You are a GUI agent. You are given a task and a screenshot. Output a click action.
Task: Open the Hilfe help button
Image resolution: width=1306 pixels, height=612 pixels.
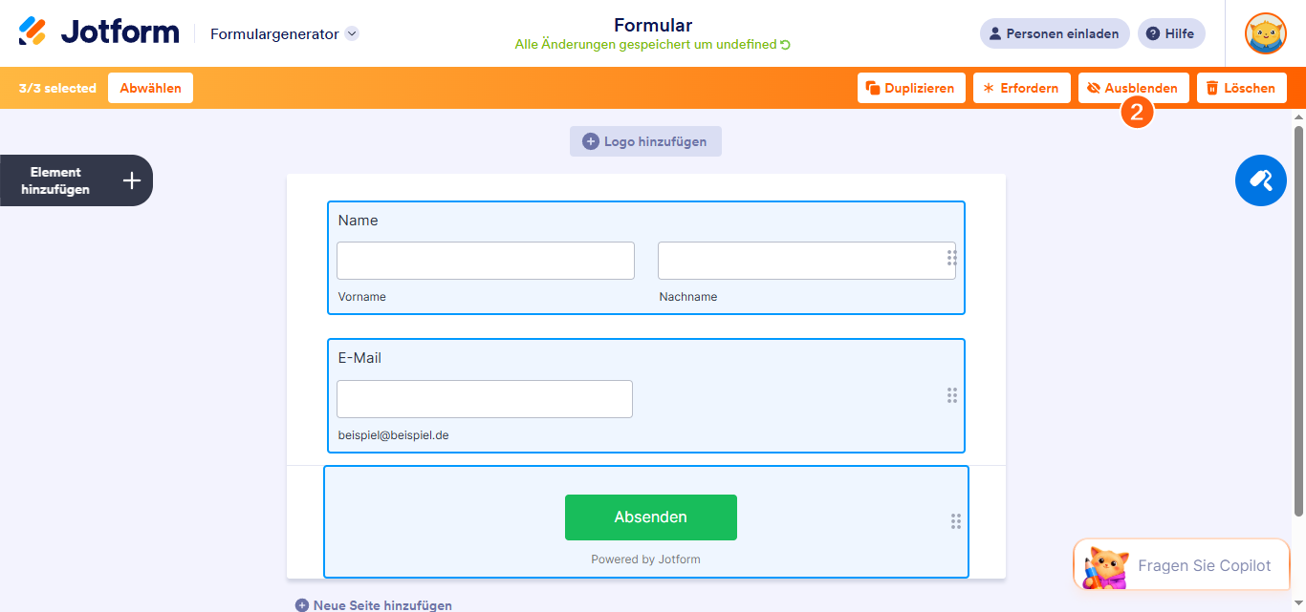pos(1171,33)
